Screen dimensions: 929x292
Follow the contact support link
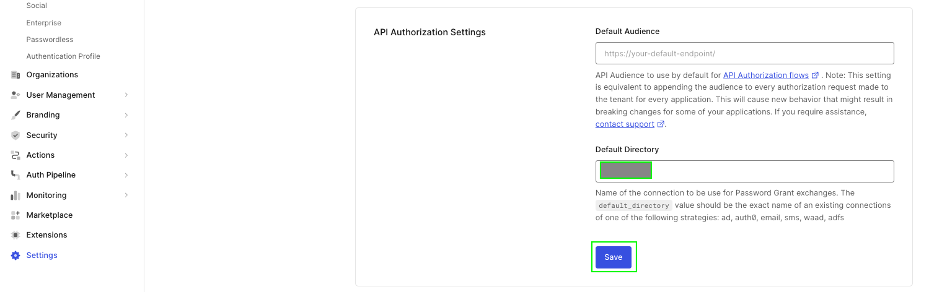point(625,124)
